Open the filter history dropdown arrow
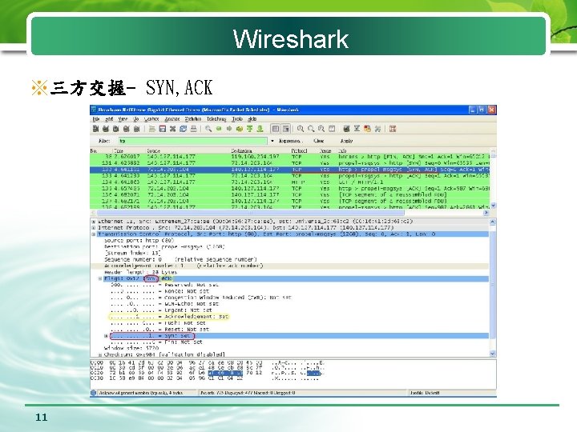The image size is (577, 432). [272, 141]
